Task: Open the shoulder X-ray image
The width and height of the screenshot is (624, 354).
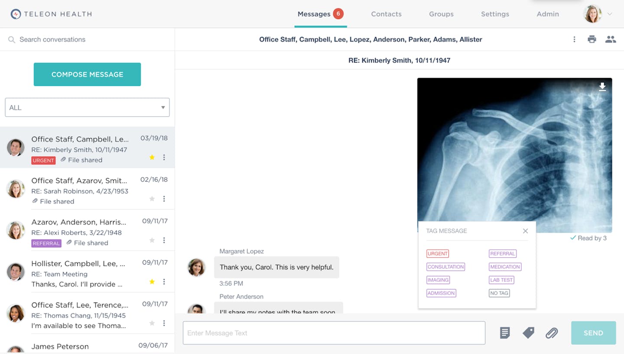Action: [x=514, y=155]
